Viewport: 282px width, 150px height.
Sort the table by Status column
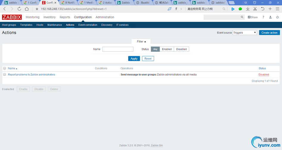coord(262,68)
